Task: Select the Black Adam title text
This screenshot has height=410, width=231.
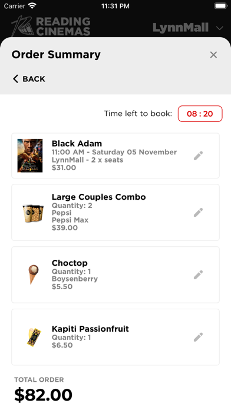Action: [77, 144]
